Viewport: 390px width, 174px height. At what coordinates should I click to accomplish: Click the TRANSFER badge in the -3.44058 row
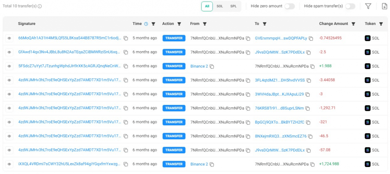174,80
